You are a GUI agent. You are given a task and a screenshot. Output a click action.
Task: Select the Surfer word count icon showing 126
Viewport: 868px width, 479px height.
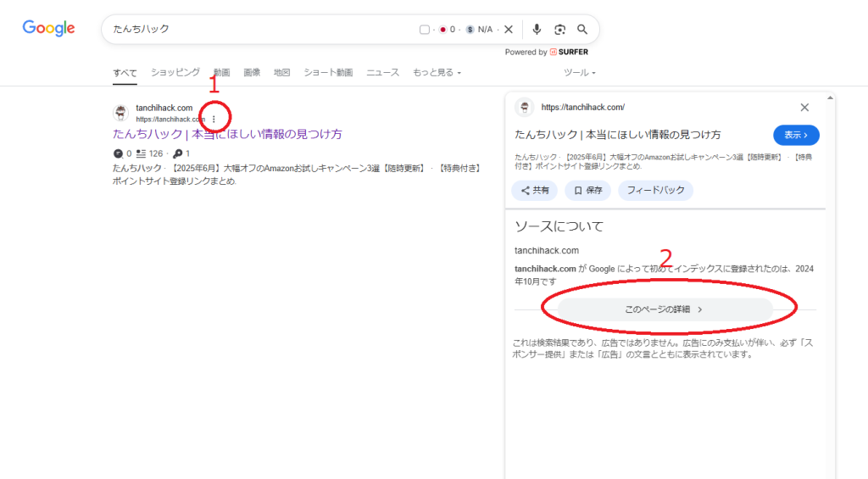tap(142, 153)
